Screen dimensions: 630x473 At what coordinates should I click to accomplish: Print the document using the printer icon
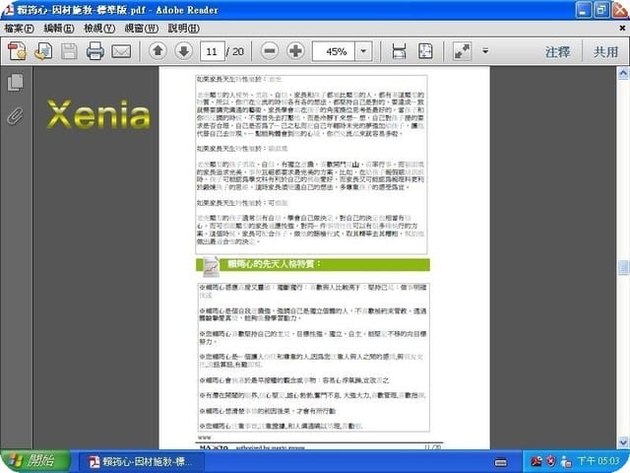pyautogui.click(x=95, y=51)
